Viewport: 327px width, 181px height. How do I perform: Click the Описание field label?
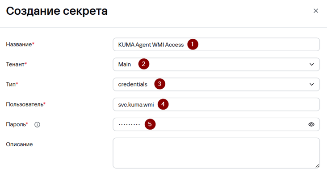19,144
